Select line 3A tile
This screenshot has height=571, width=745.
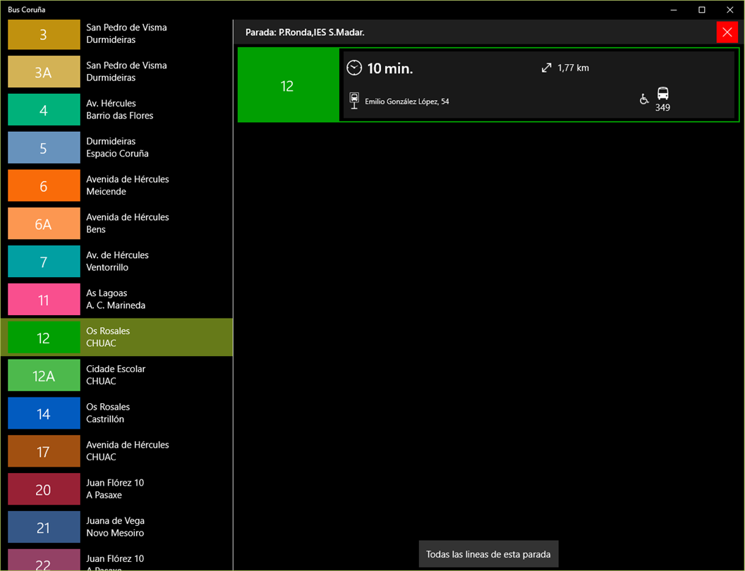[x=44, y=72]
